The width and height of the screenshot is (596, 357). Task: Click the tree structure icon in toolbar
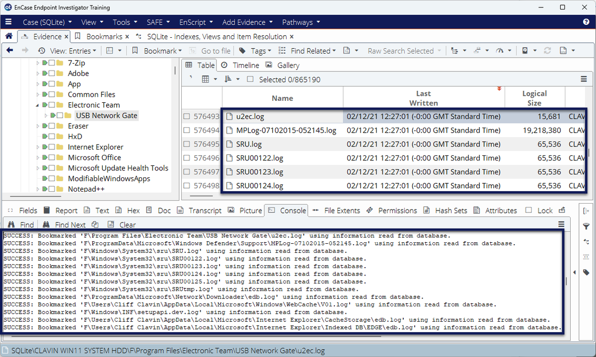click(454, 51)
